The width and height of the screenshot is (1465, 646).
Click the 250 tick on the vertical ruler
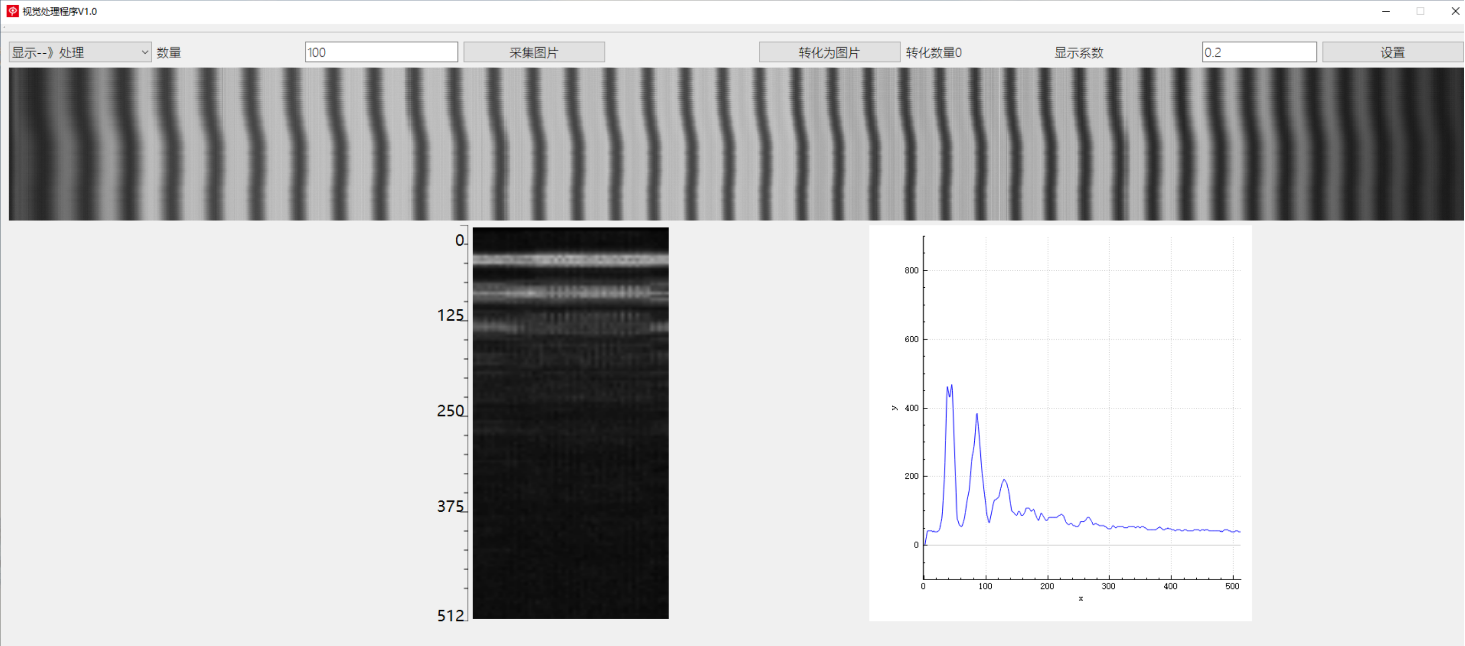(x=451, y=411)
